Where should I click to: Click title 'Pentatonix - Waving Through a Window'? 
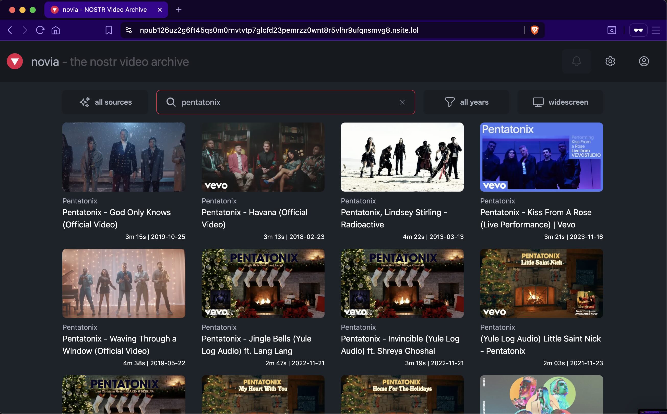pyautogui.click(x=120, y=345)
